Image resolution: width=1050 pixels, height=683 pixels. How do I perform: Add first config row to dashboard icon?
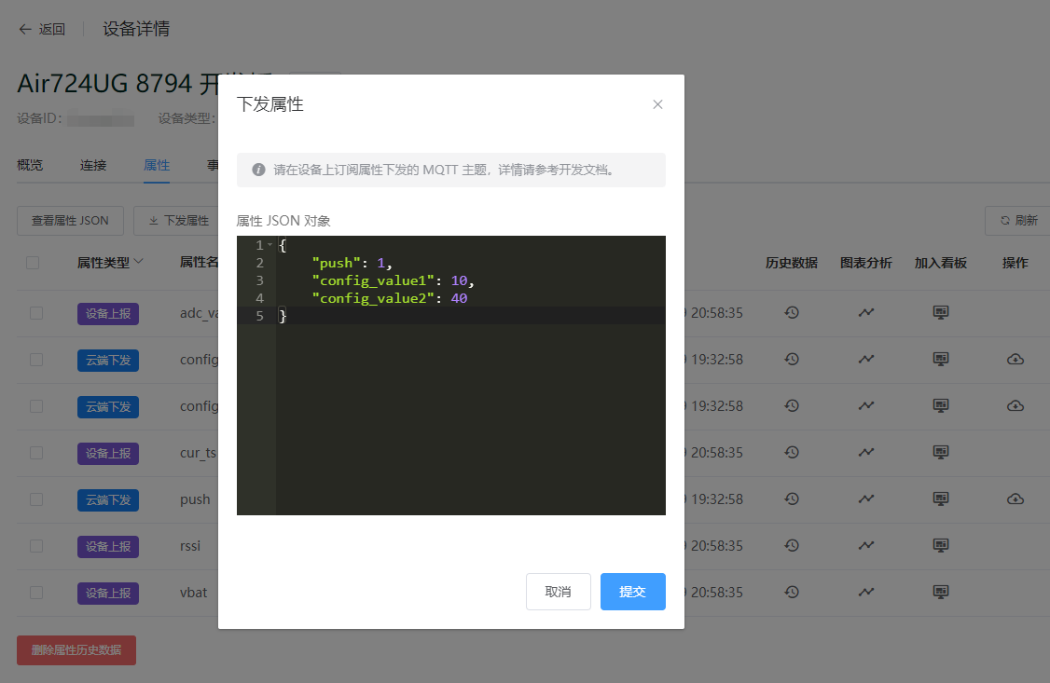click(x=941, y=360)
